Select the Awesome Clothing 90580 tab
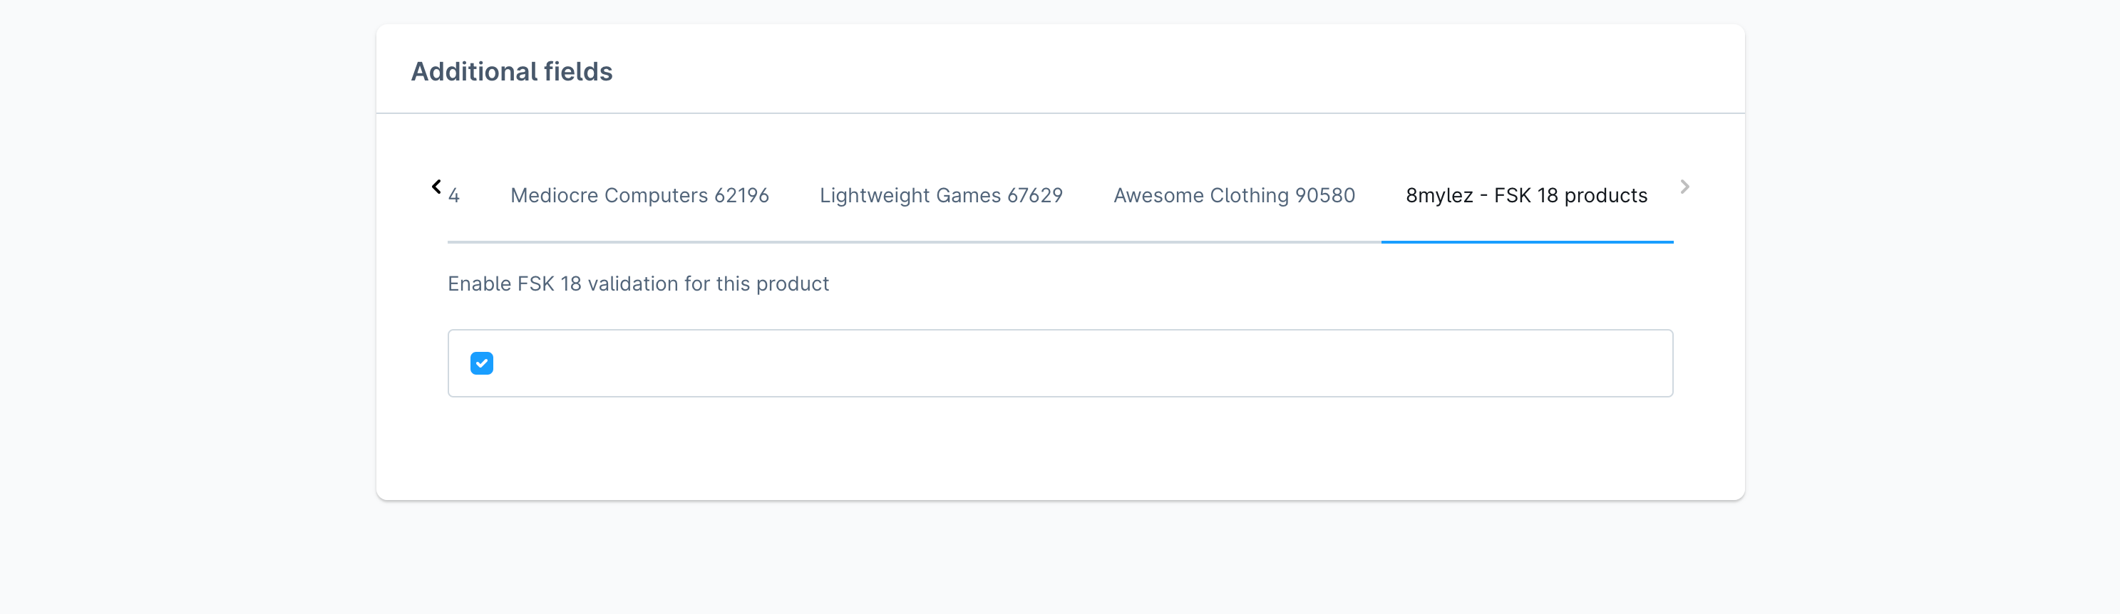2120x614 pixels. 1234,196
